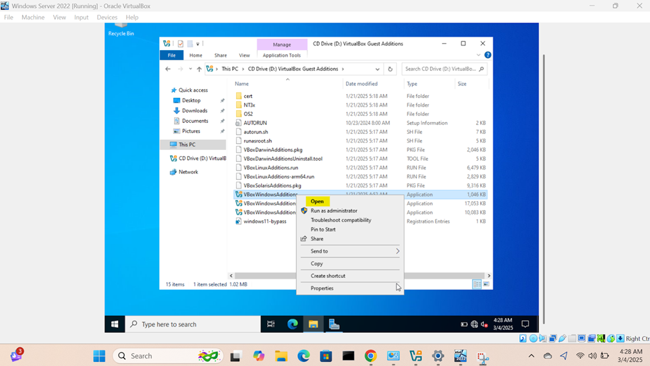The width and height of the screenshot is (650, 366).
Task: Open Downloads in navigation pane
Action: (195, 111)
